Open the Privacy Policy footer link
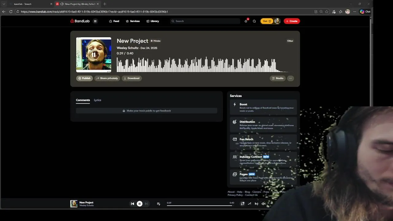This screenshot has height=221, width=393. pos(235,195)
